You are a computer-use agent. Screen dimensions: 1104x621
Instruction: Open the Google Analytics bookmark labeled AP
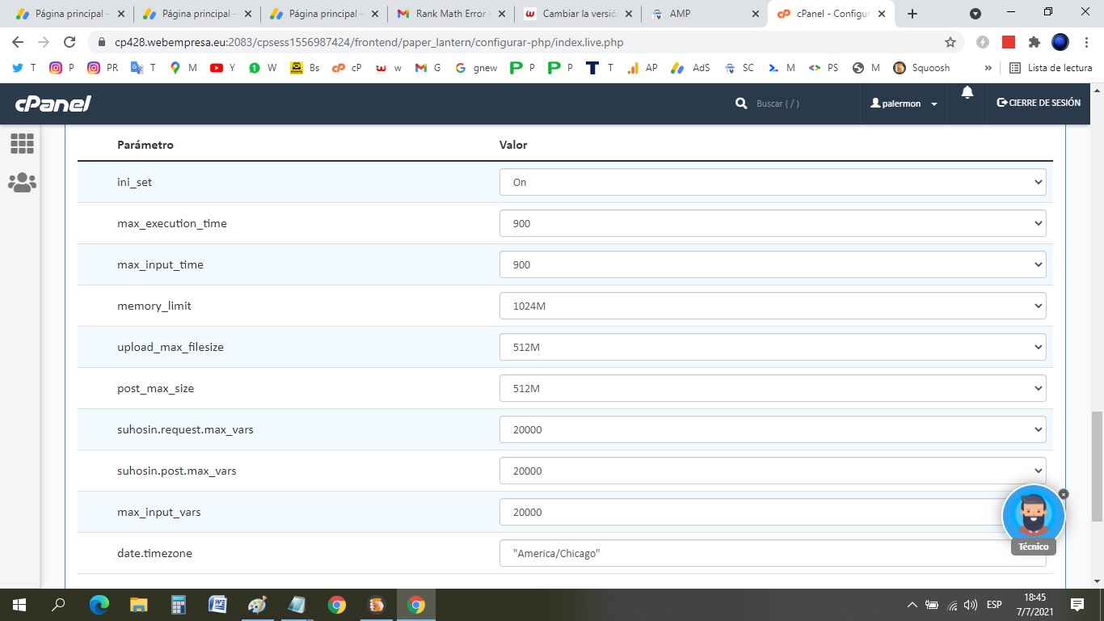click(643, 68)
